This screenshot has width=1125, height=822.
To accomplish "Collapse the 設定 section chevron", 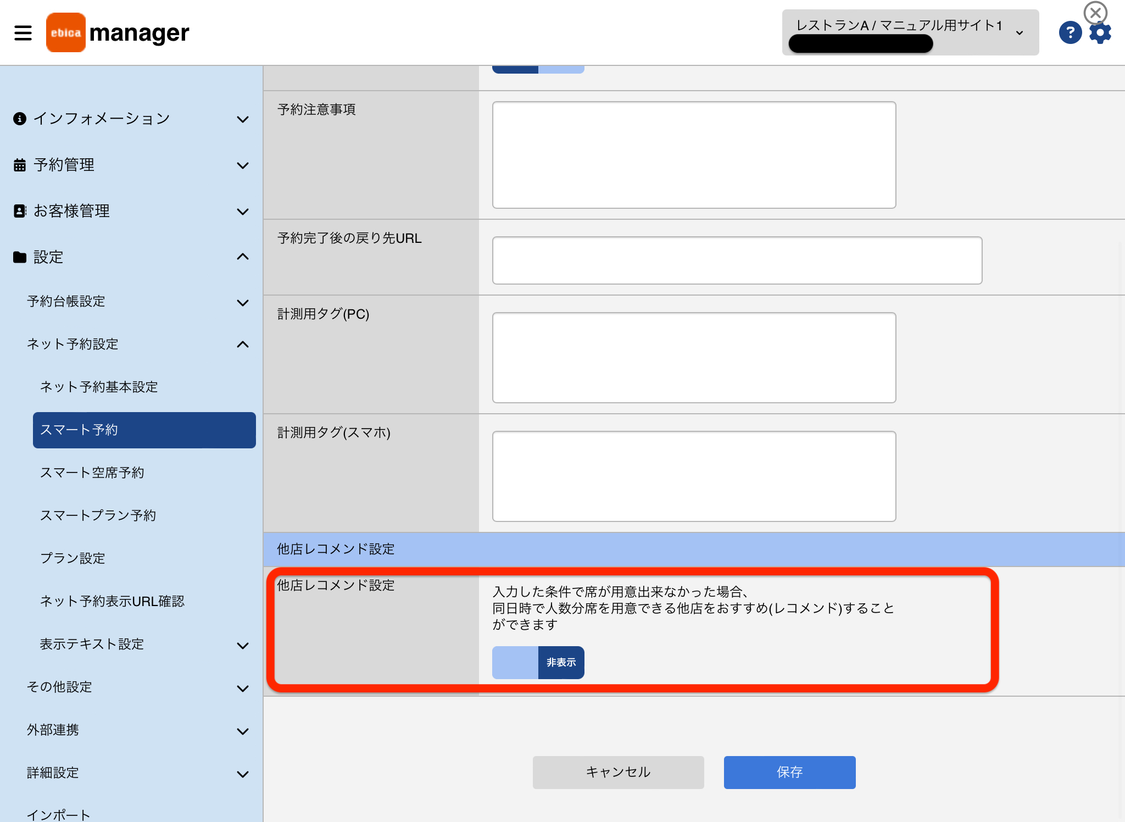I will coord(242,257).
